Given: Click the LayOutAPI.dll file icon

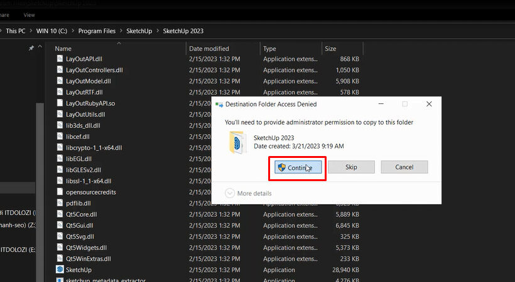Looking at the screenshot, I should pyautogui.click(x=60, y=59).
